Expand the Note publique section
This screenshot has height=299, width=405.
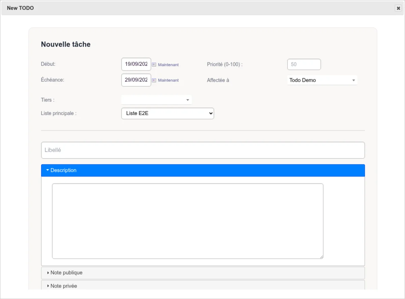pyautogui.click(x=203, y=273)
